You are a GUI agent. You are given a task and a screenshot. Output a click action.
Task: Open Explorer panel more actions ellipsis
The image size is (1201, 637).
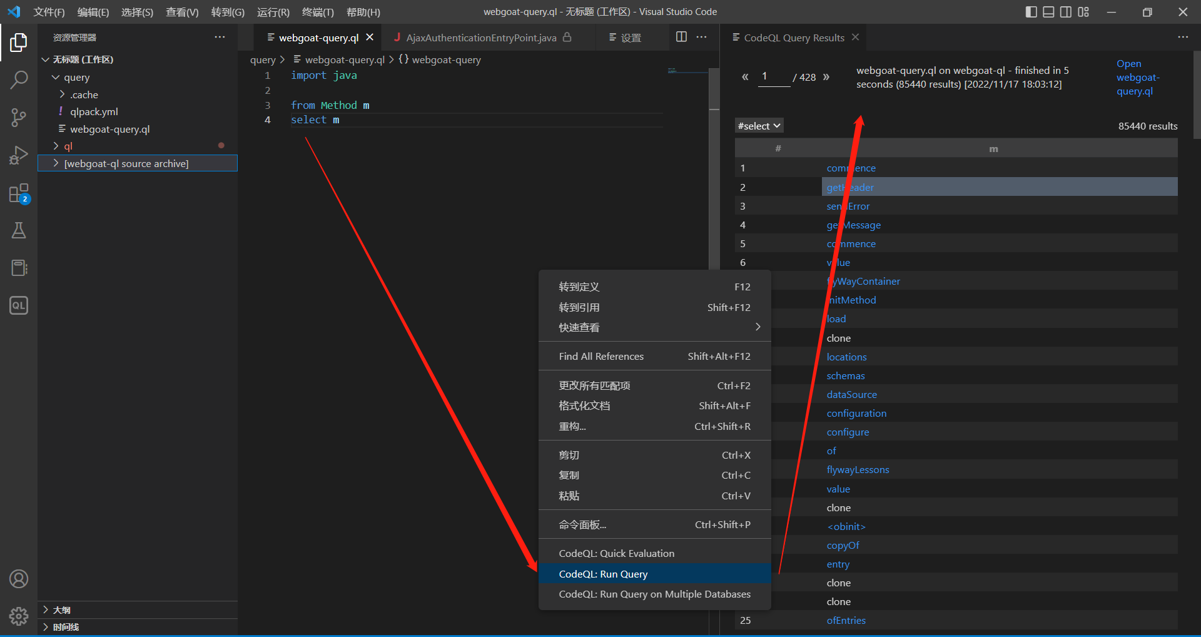coord(220,37)
